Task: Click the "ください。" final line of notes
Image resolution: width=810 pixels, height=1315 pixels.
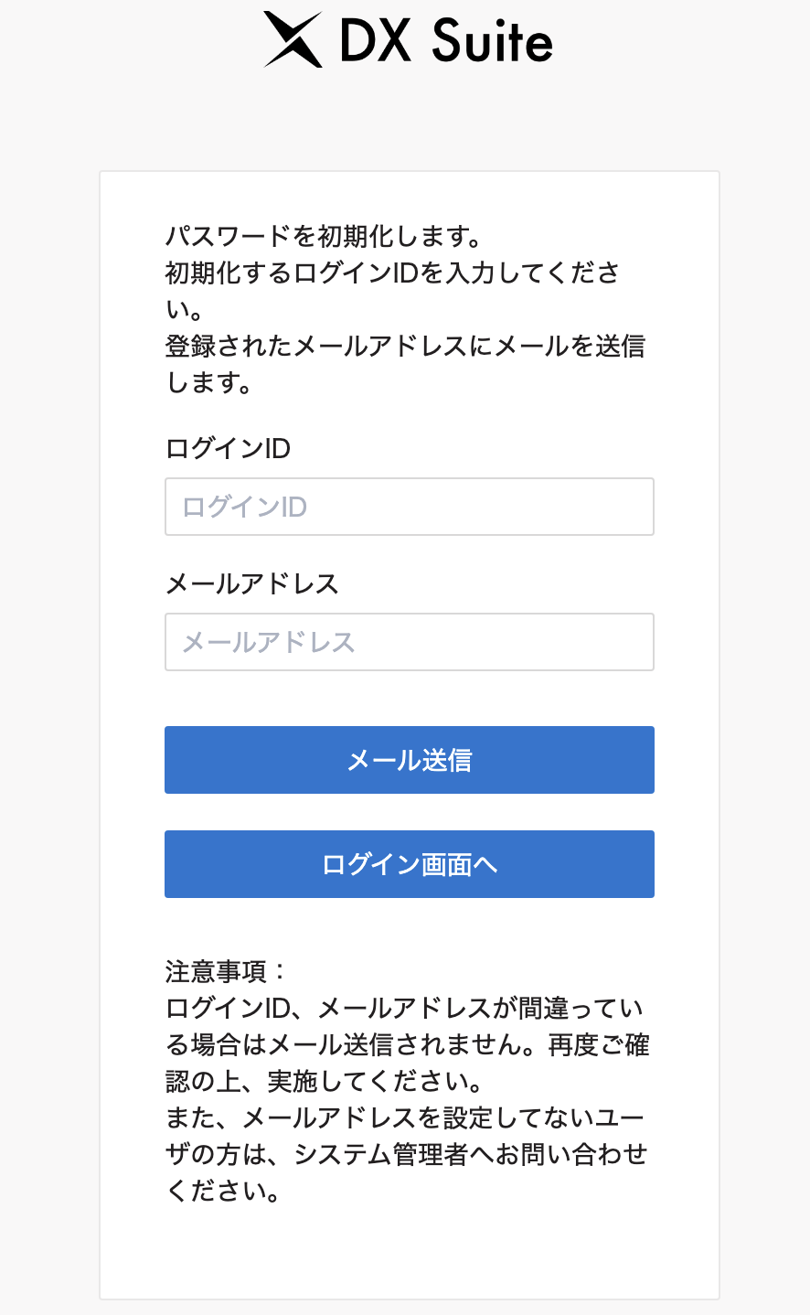Action: coord(223,1192)
